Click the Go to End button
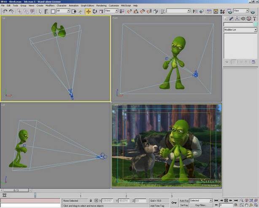Screen dimensions: 259x208 tap(236, 200)
